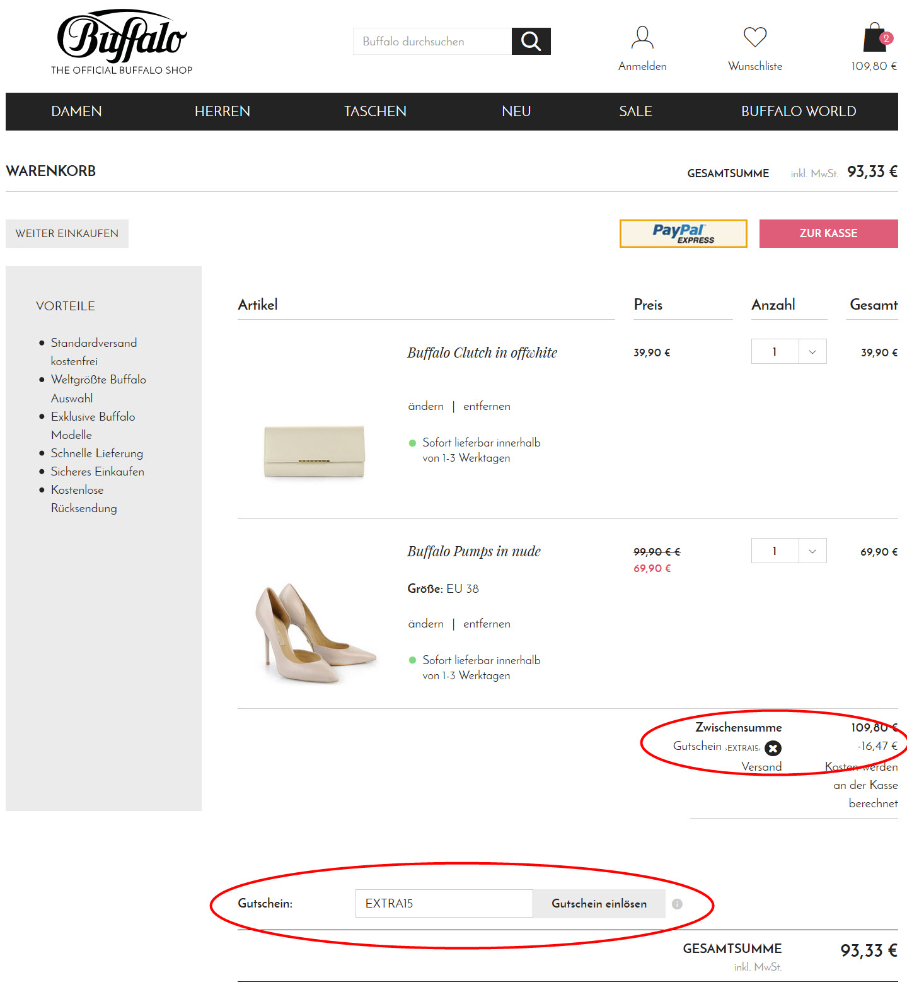Click the WARENKORB heading

[51, 171]
